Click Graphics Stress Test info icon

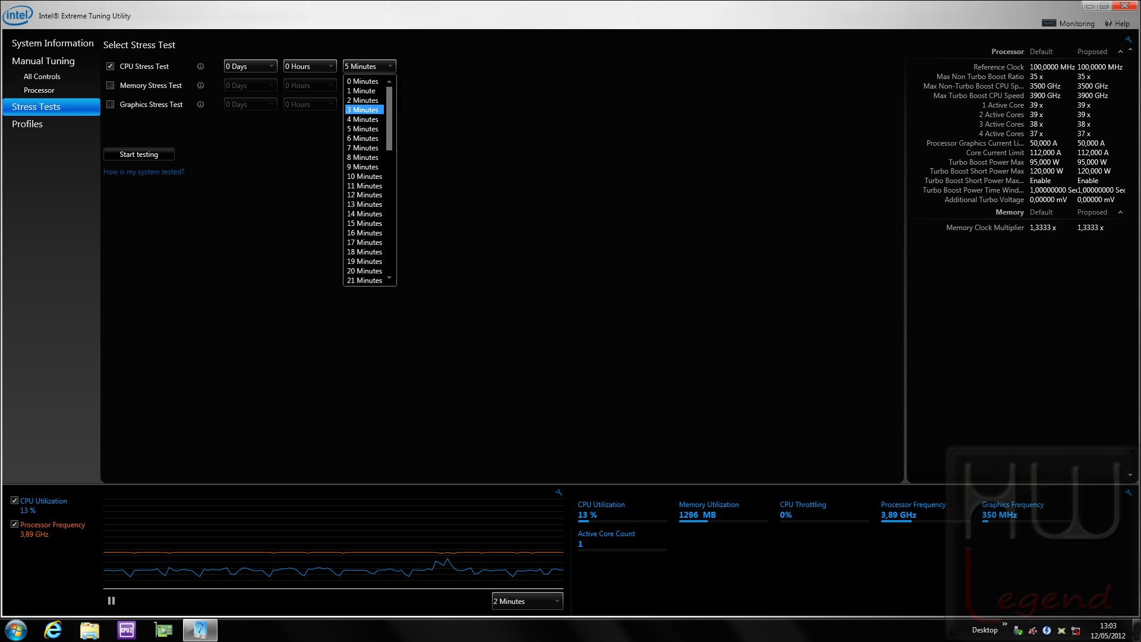200,105
